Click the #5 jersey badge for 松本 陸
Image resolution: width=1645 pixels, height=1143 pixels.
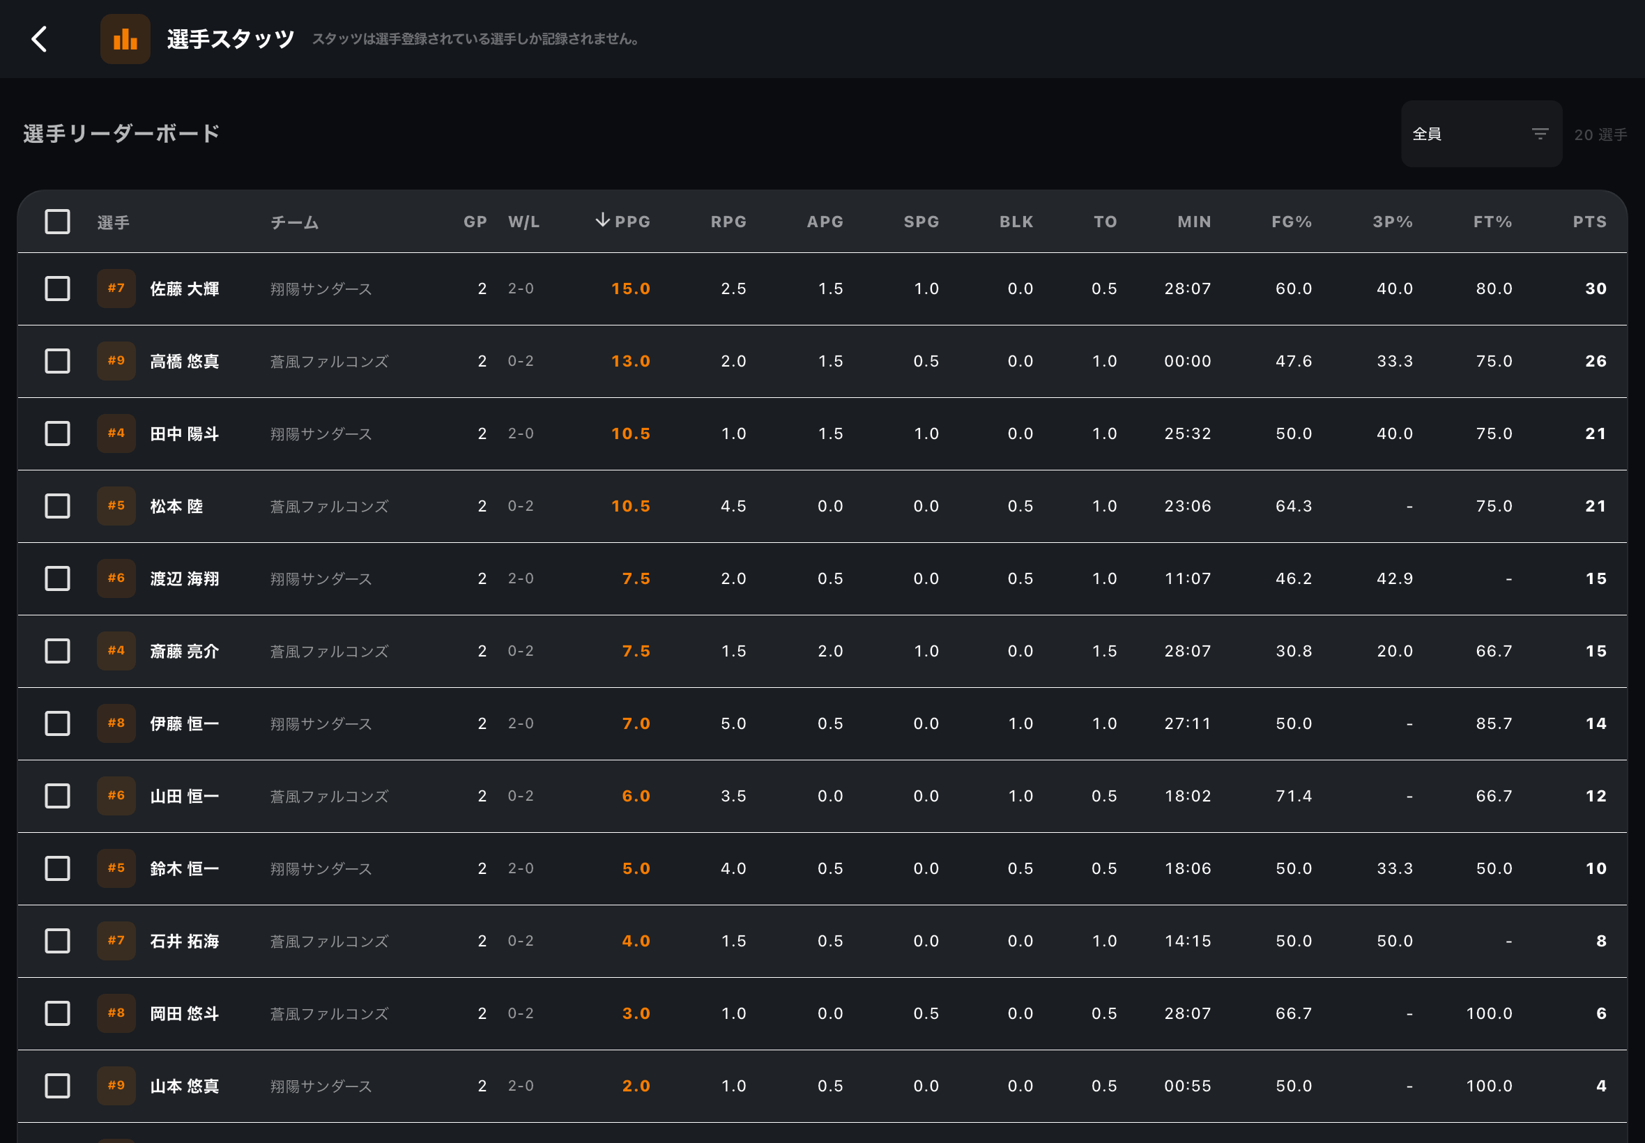[116, 505]
